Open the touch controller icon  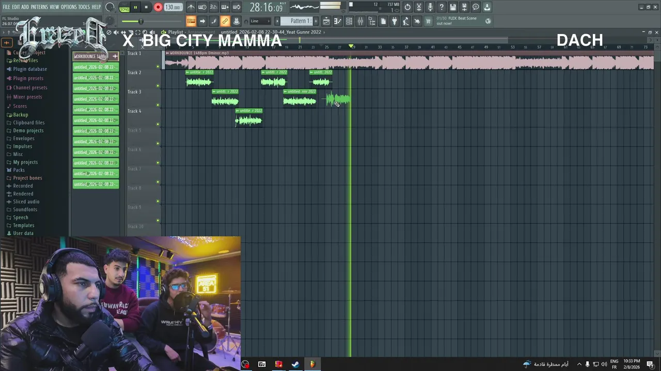(417, 21)
